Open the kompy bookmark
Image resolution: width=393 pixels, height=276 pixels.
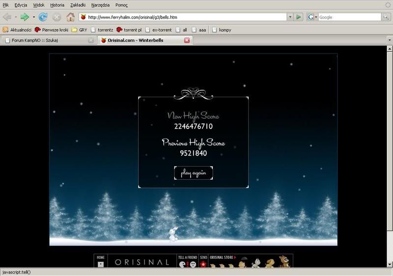click(222, 30)
